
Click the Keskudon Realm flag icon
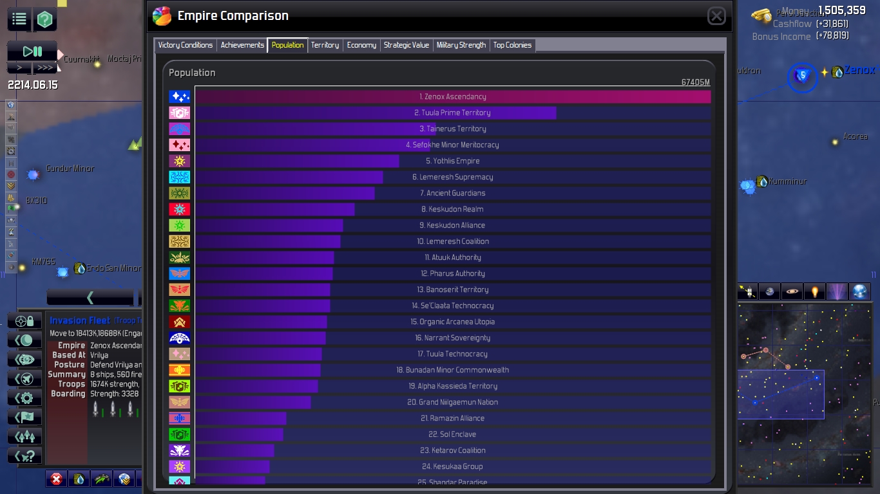click(180, 209)
